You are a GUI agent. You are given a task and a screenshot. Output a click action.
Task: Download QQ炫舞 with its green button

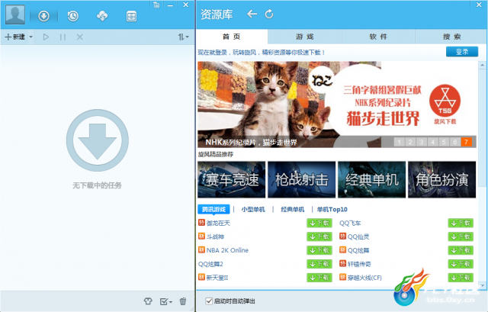coord(461,250)
